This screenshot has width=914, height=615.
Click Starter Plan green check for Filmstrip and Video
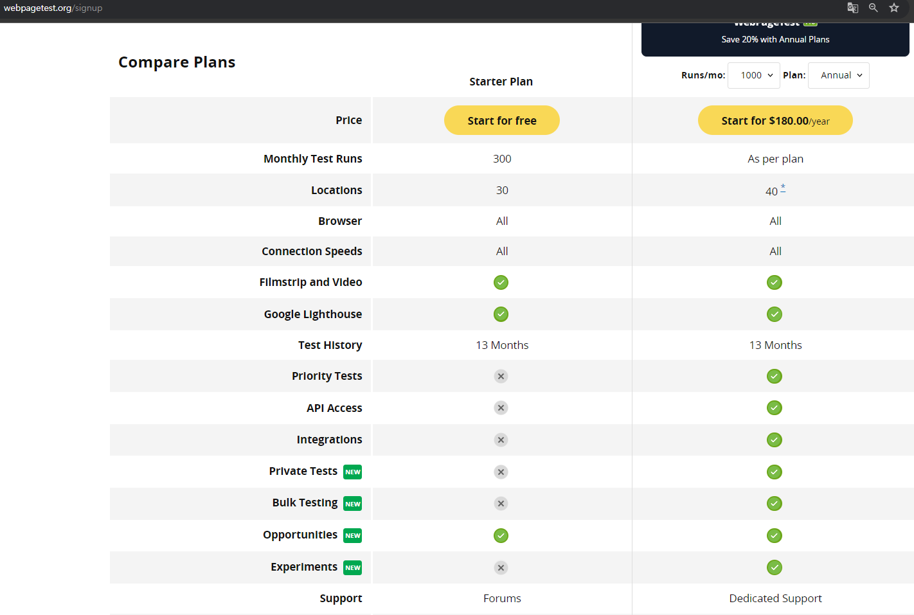(501, 282)
